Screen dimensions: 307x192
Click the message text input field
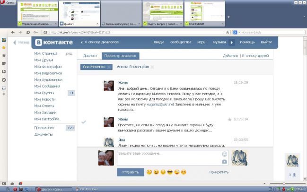click(x=168, y=157)
